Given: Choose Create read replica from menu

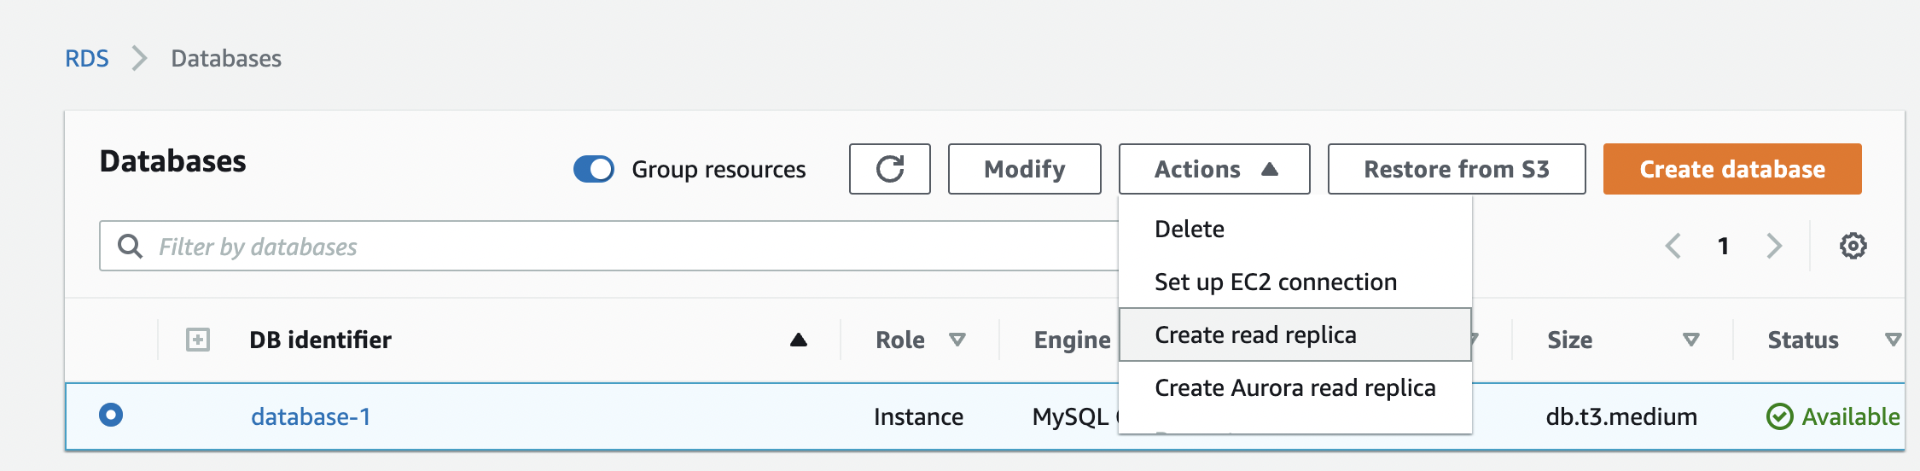Looking at the screenshot, I should (x=1255, y=334).
